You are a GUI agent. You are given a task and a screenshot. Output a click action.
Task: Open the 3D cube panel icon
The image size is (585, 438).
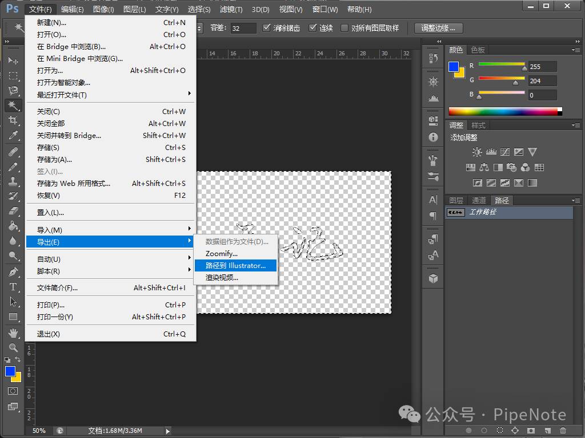click(x=433, y=278)
